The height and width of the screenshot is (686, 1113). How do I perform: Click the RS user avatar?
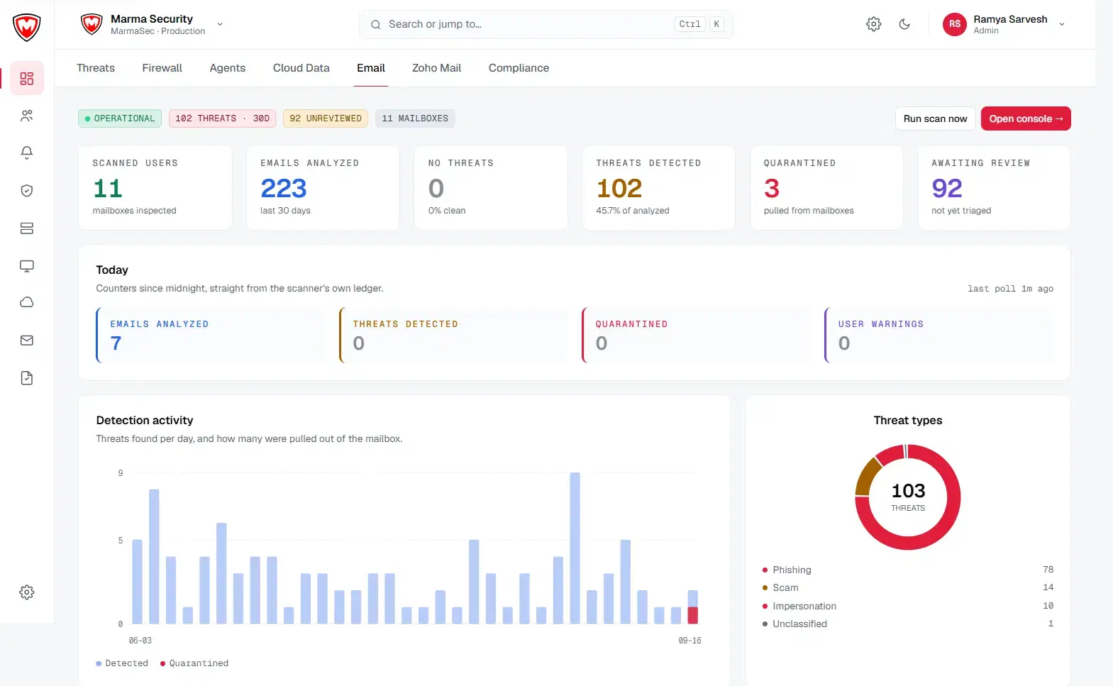tap(955, 24)
